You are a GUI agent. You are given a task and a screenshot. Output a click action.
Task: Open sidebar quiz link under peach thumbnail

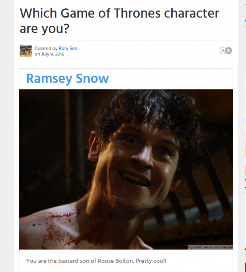tap(245, 184)
